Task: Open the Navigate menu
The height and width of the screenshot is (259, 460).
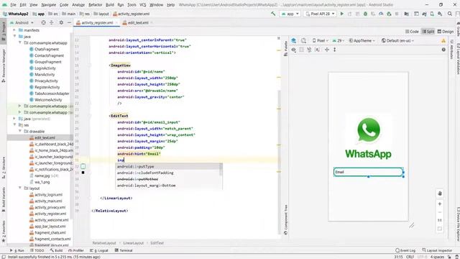Action: coord(48,5)
